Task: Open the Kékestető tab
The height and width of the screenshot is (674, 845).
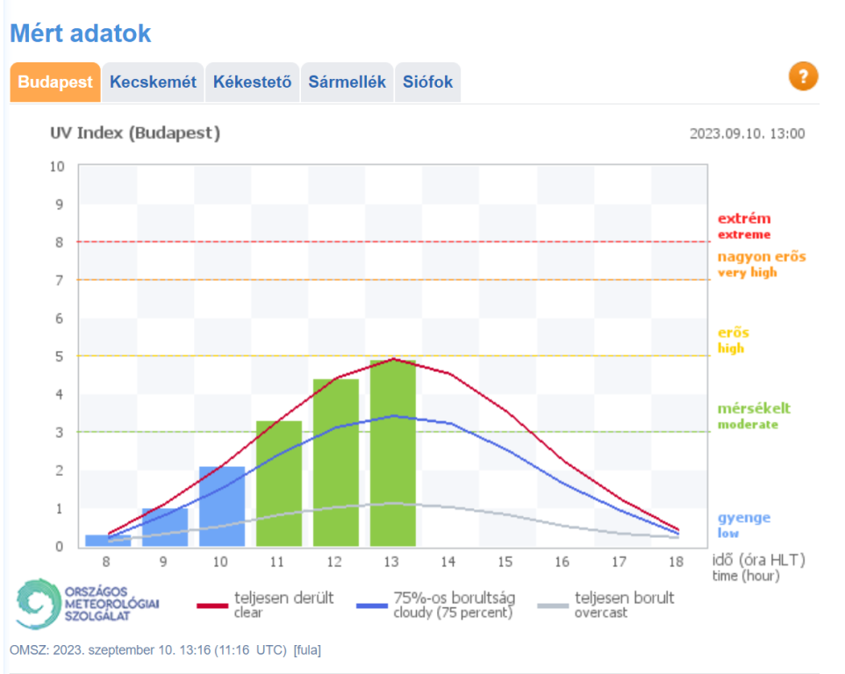Action: click(252, 82)
